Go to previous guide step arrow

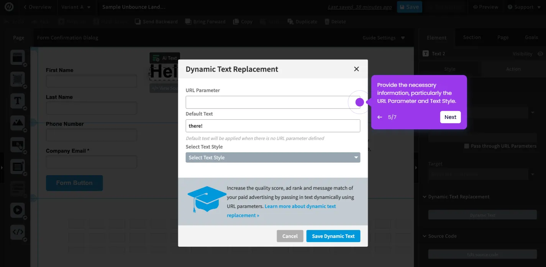(x=380, y=117)
